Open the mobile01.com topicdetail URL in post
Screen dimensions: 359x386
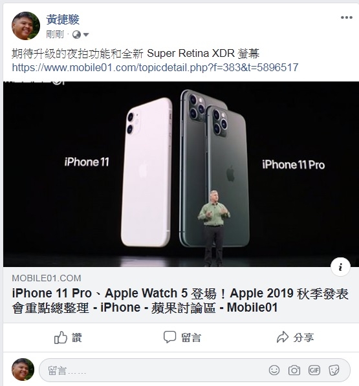[155, 67]
